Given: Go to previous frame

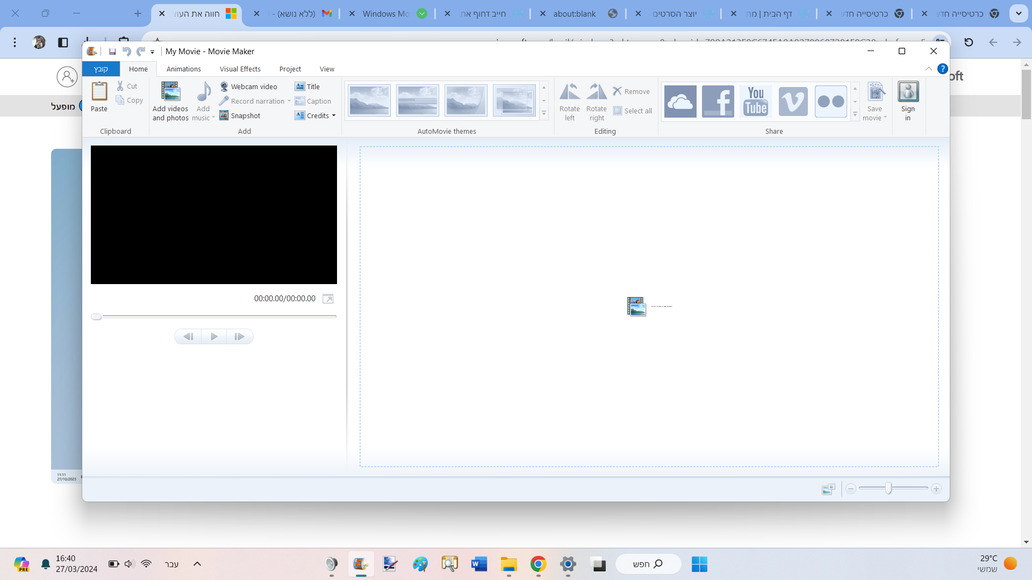Looking at the screenshot, I should (x=188, y=337).
